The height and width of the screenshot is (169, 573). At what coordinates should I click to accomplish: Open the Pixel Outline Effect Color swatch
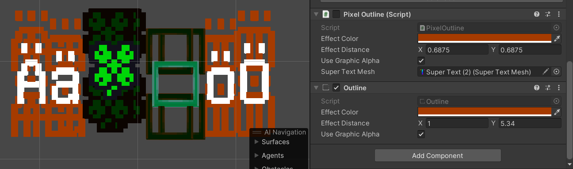pyautogui.click(x=485, y=39)
